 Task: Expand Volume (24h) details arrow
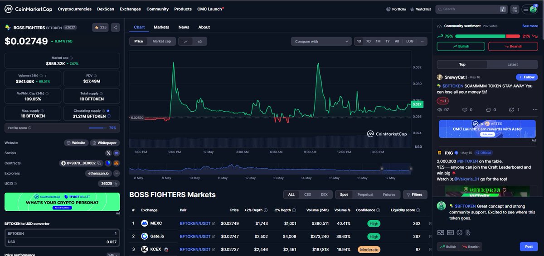coord(46,76)
